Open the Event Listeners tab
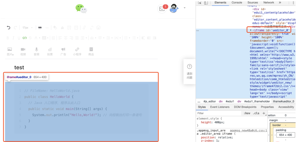The image size is (298, 142). click(x=220, y=107)
